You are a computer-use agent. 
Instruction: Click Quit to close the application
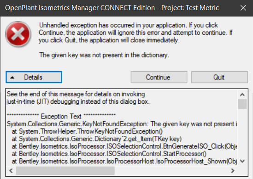point(219,77)
